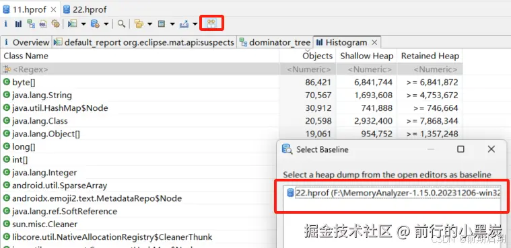Expand Calculate retained size dropdown arrow

coord(172,24)
